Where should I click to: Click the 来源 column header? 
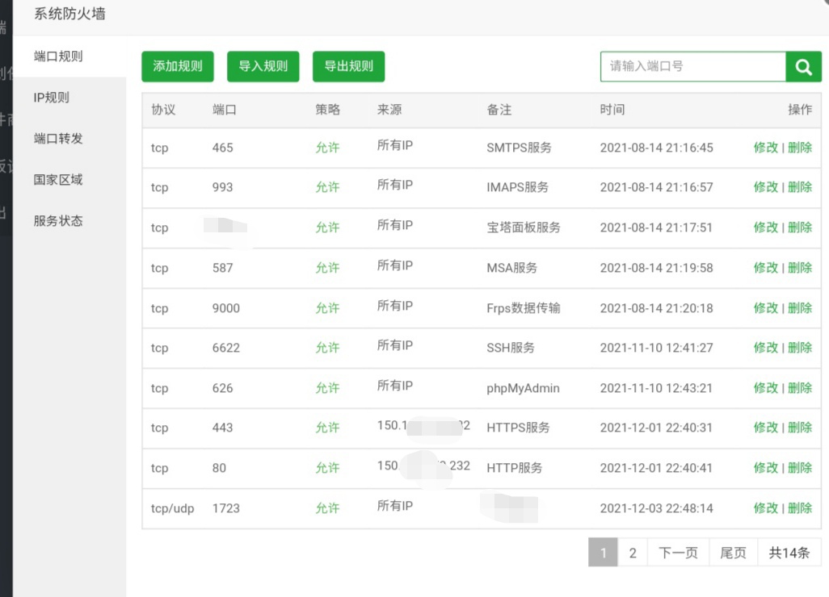(389, 110)
